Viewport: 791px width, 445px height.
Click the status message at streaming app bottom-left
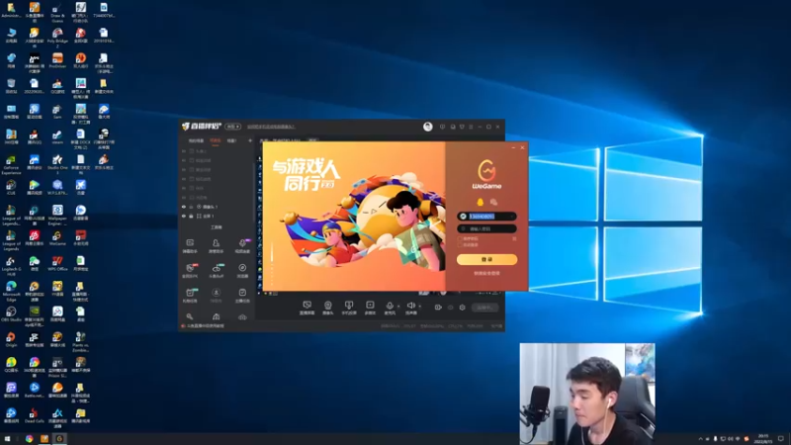pyautogui.click(x=204, y=326)
